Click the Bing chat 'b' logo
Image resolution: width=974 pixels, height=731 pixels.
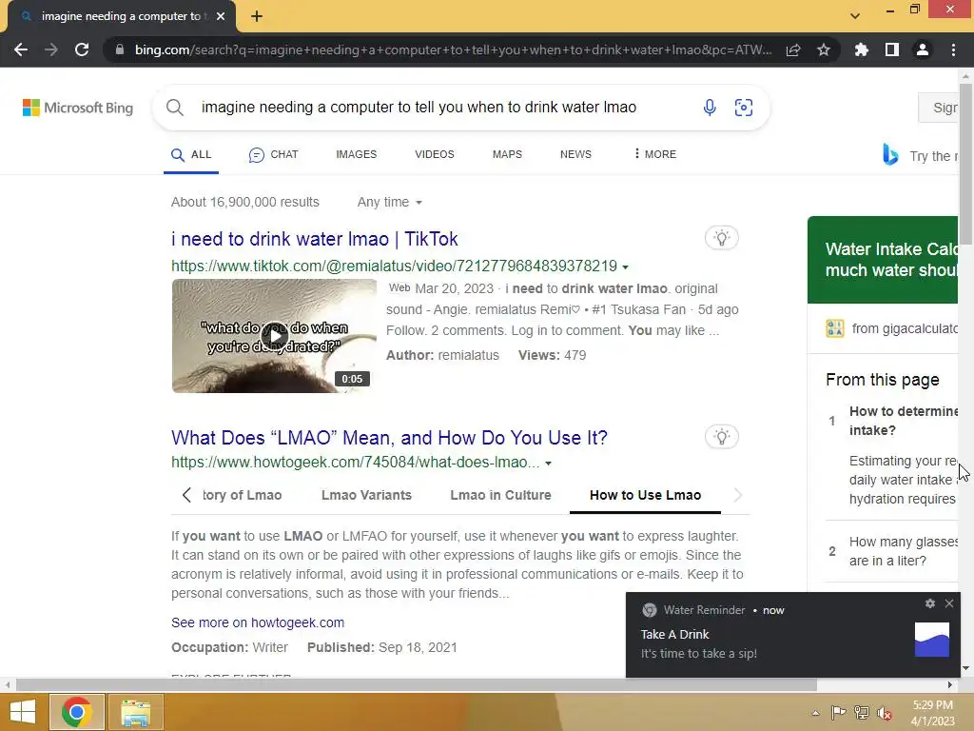click(x=890, y=154)
